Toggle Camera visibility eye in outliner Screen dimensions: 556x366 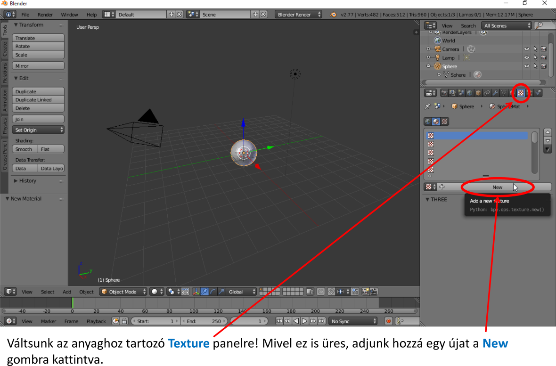click(x=527, y=49)
